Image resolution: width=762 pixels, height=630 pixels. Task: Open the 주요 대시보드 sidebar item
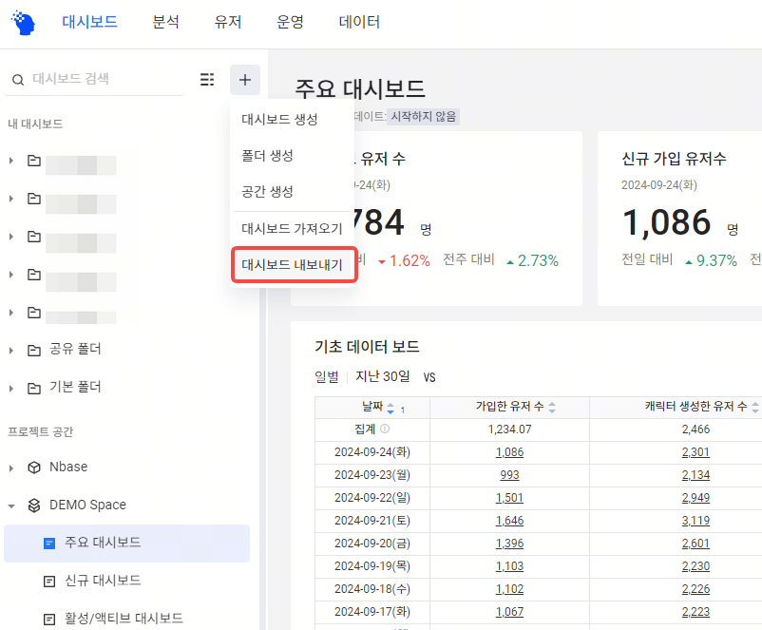click(x=126, y=543)
